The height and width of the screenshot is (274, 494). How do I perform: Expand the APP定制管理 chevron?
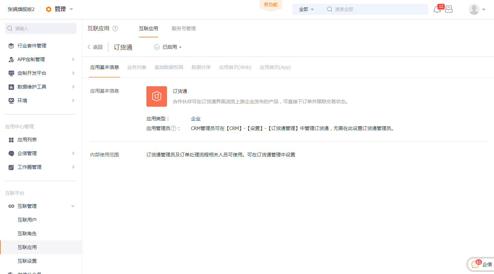click(73, 59)
